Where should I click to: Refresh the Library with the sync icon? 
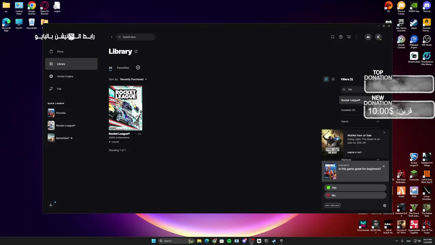coord(136,51)
